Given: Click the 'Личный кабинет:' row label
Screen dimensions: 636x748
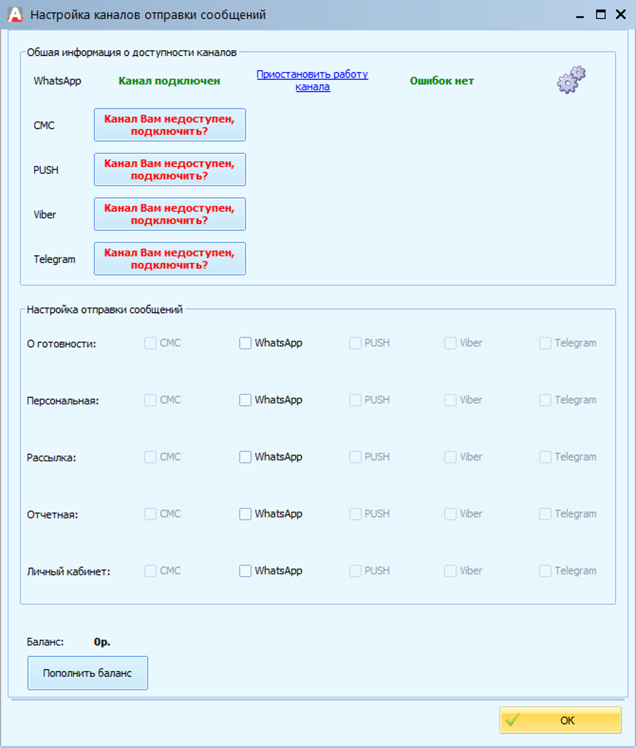Looking at the screenshot, I should coord(69,572).
